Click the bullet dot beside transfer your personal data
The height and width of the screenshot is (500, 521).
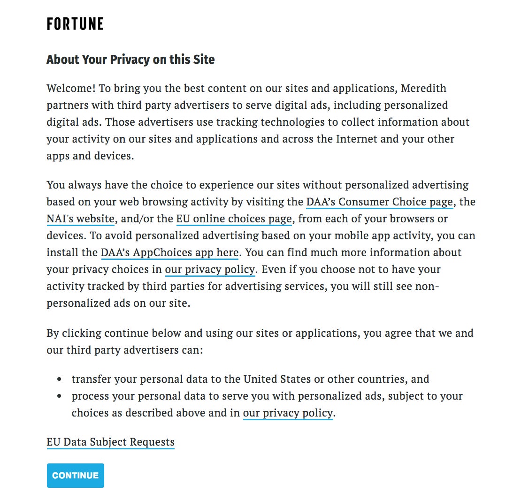pyautogui.click(x=59, y=379)
